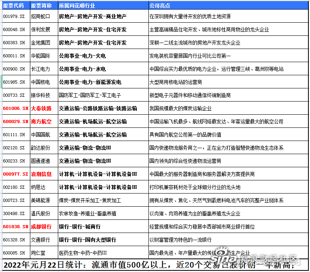
Task: Select the 公司亮点 header cell
Action: coord(228,5)
